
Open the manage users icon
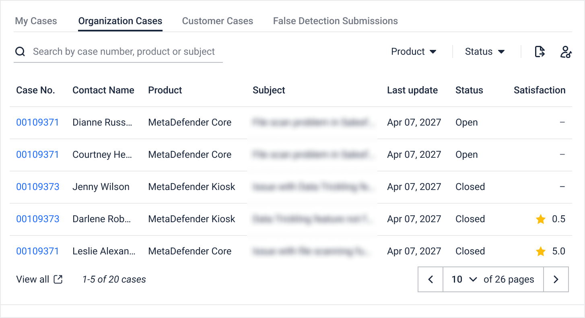click(x=566, y=52)
